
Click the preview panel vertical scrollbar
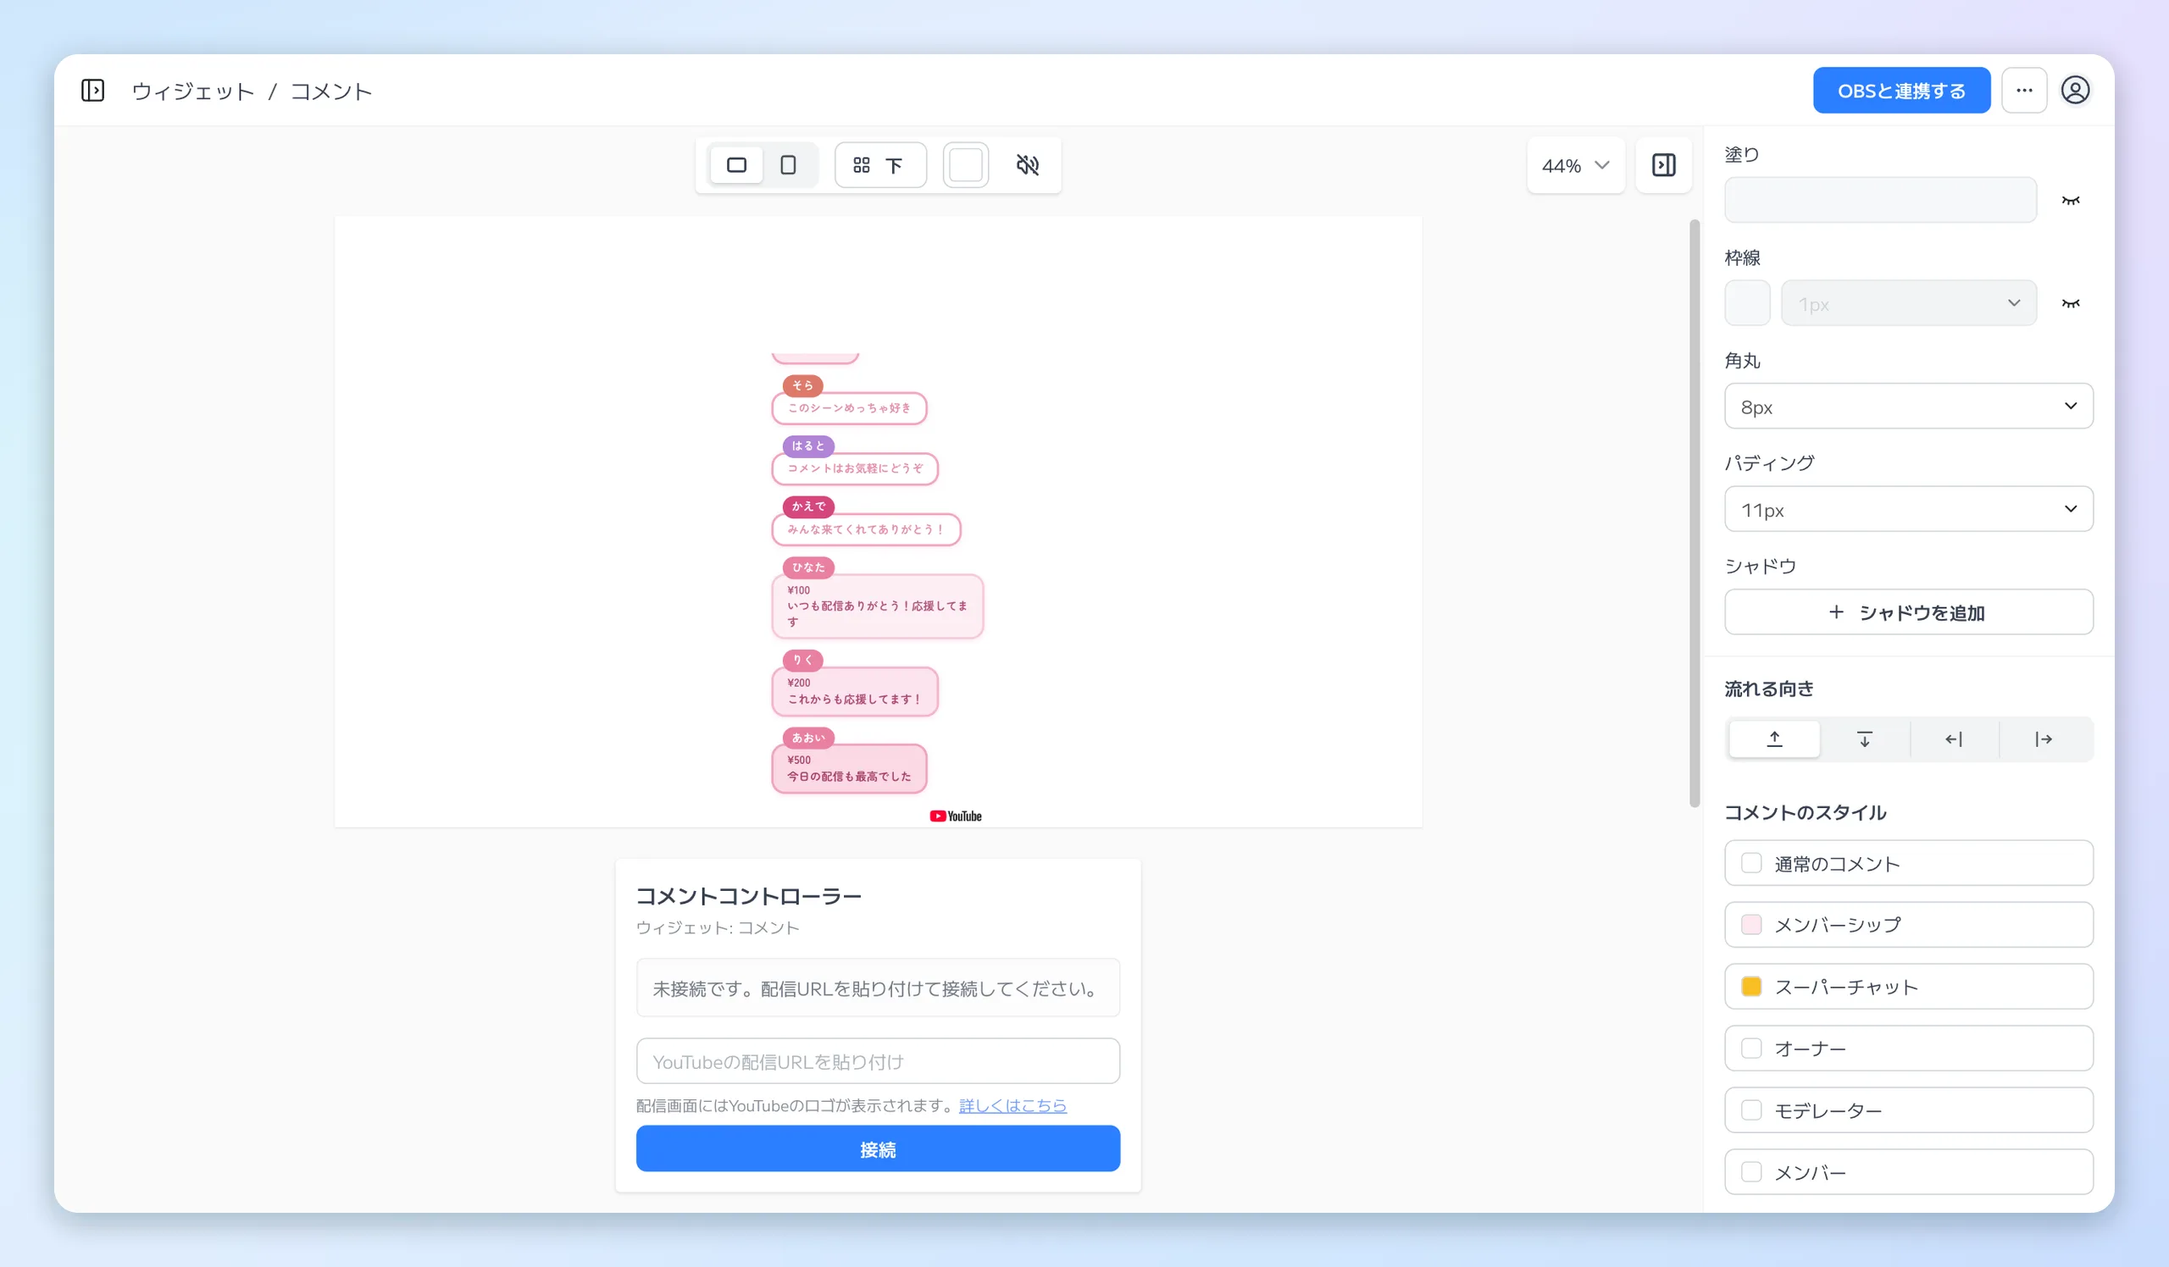tap(1695, 513)
